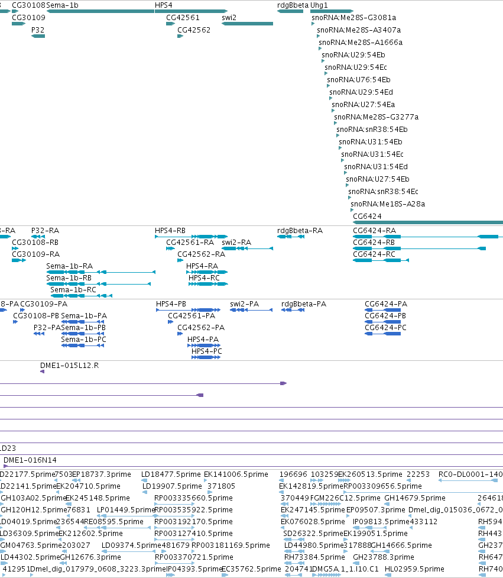Click snoRNA:U29:54Eb label
The height and width of the screenshot is (578, 503).
353,55
